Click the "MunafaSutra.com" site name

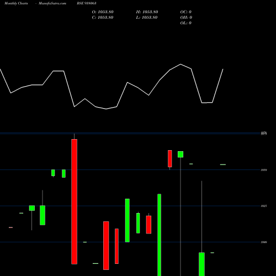(x=52, y=3)
